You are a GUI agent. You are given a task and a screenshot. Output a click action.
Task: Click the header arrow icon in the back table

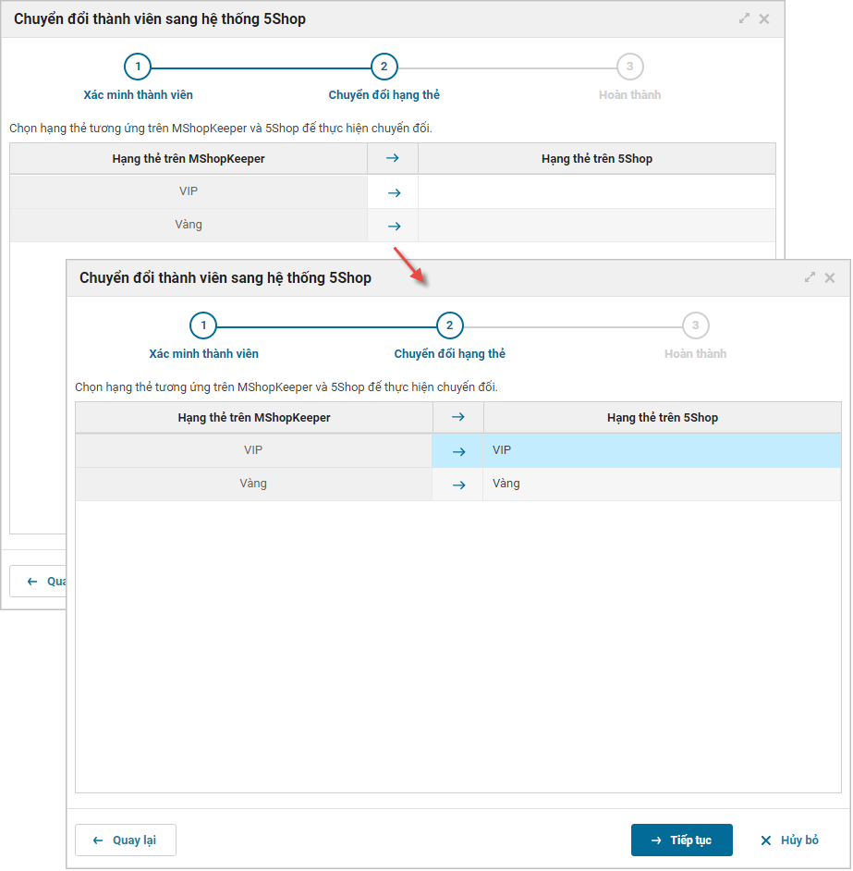coord(393,158)
